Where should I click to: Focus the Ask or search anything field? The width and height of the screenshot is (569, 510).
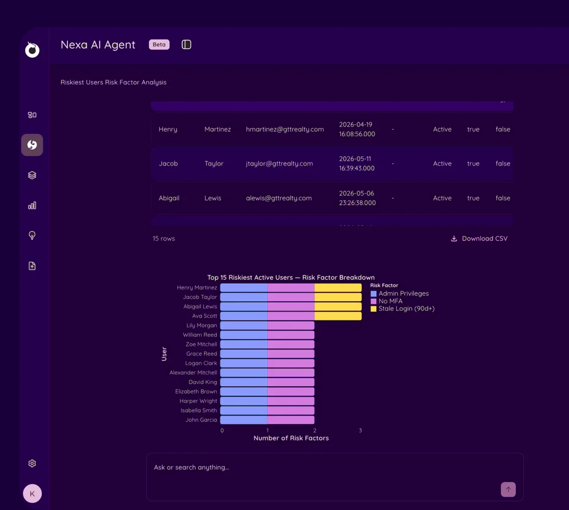[335, 477]
